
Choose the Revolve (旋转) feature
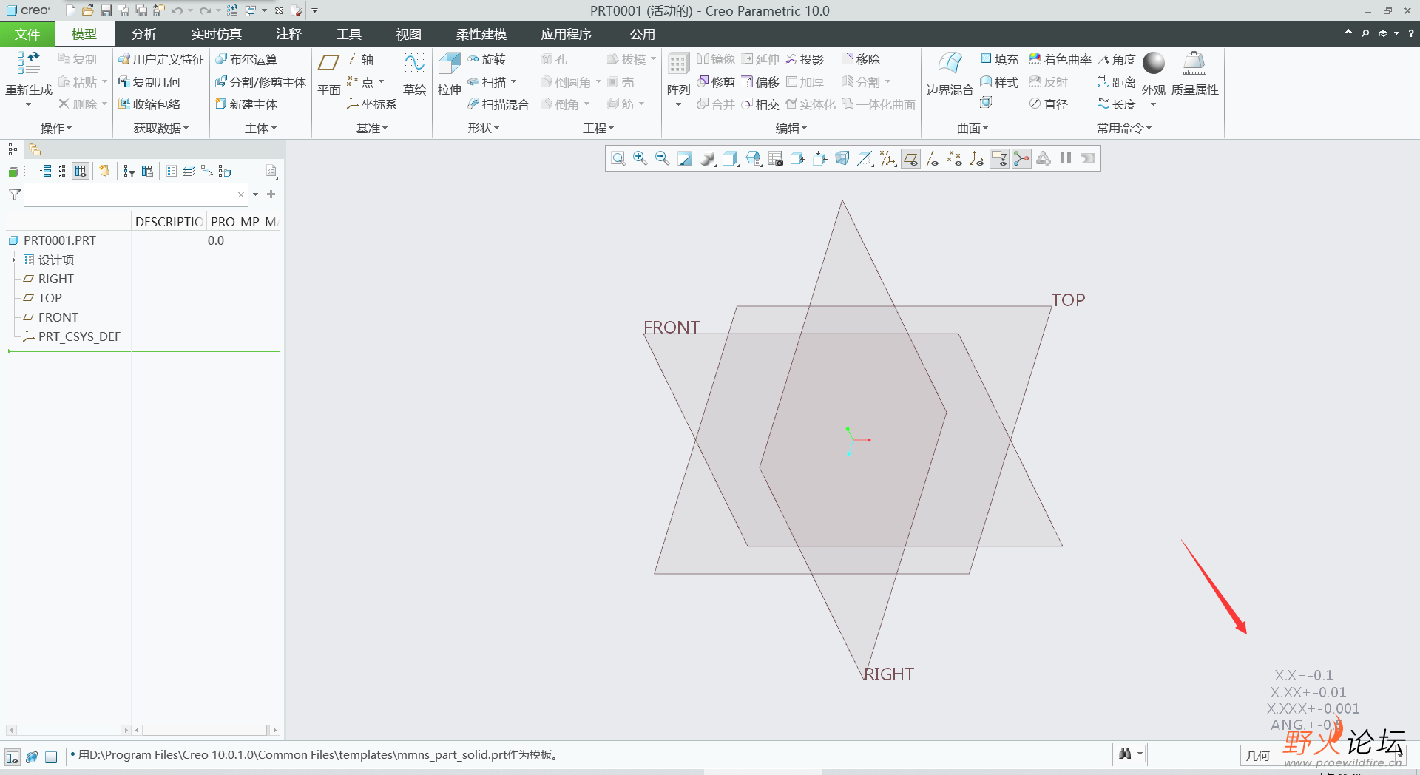point(487,59)
